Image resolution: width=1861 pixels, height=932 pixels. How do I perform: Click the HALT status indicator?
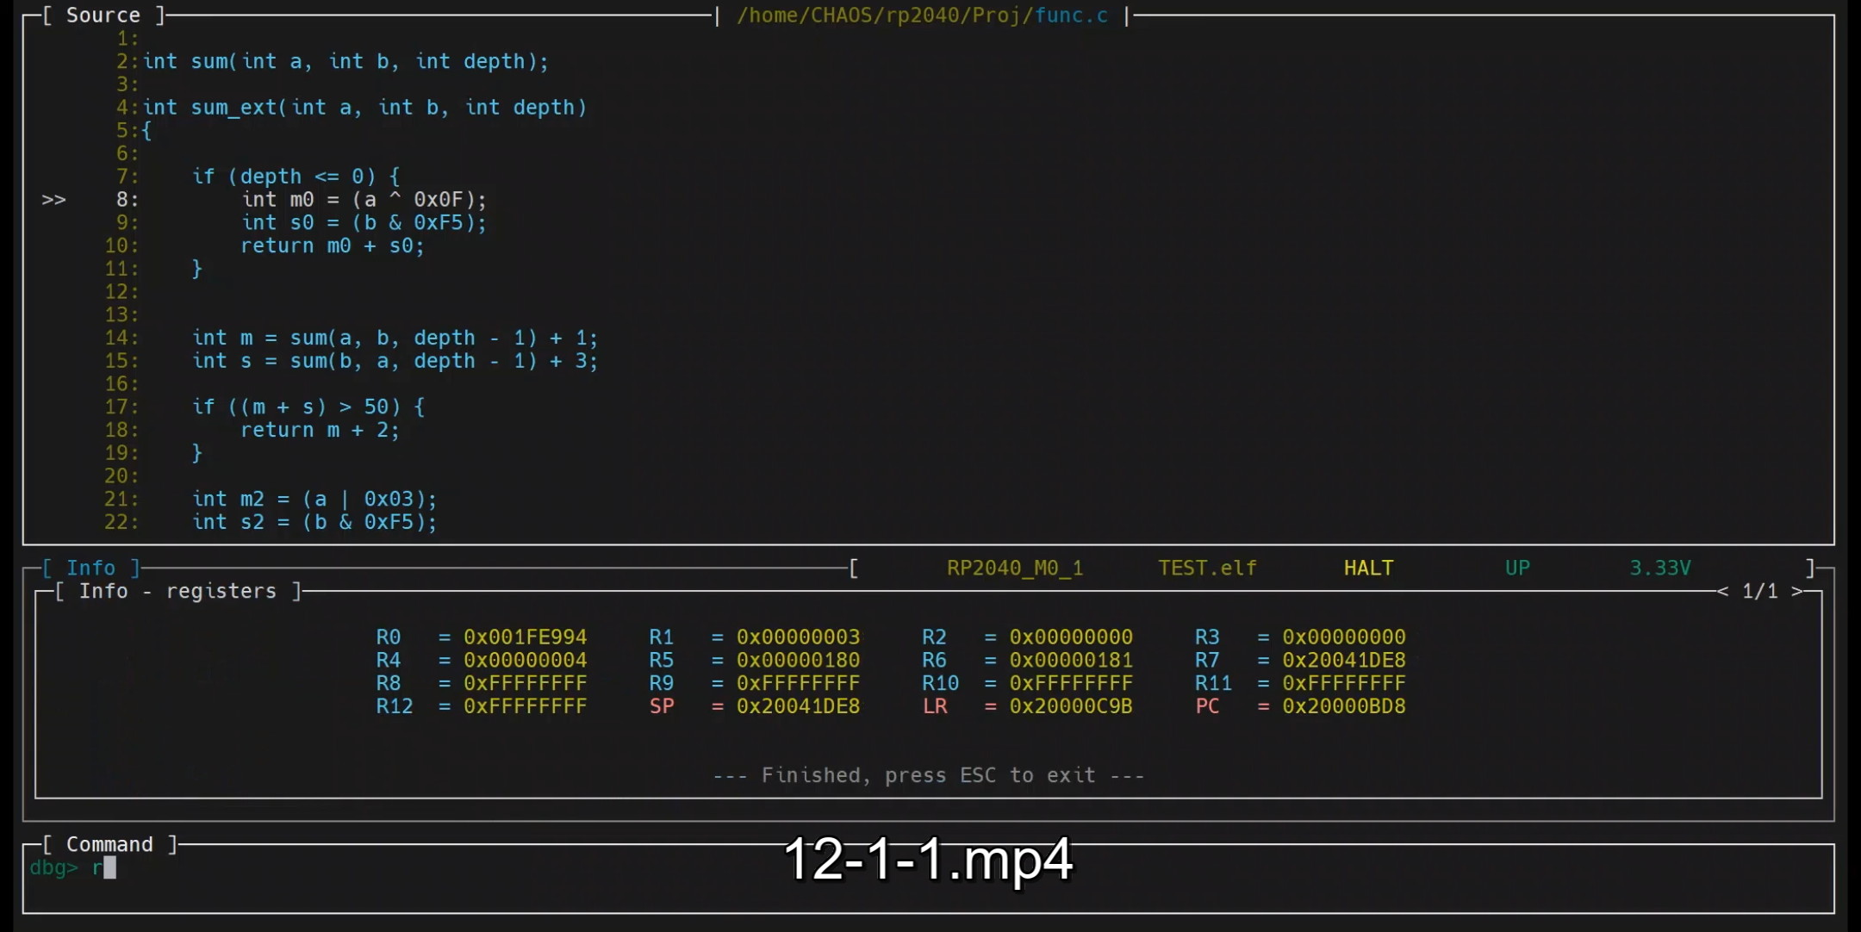[1368, 569]
